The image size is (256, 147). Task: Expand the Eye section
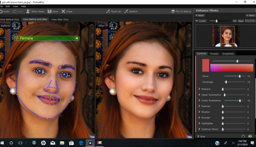[198, 136]
